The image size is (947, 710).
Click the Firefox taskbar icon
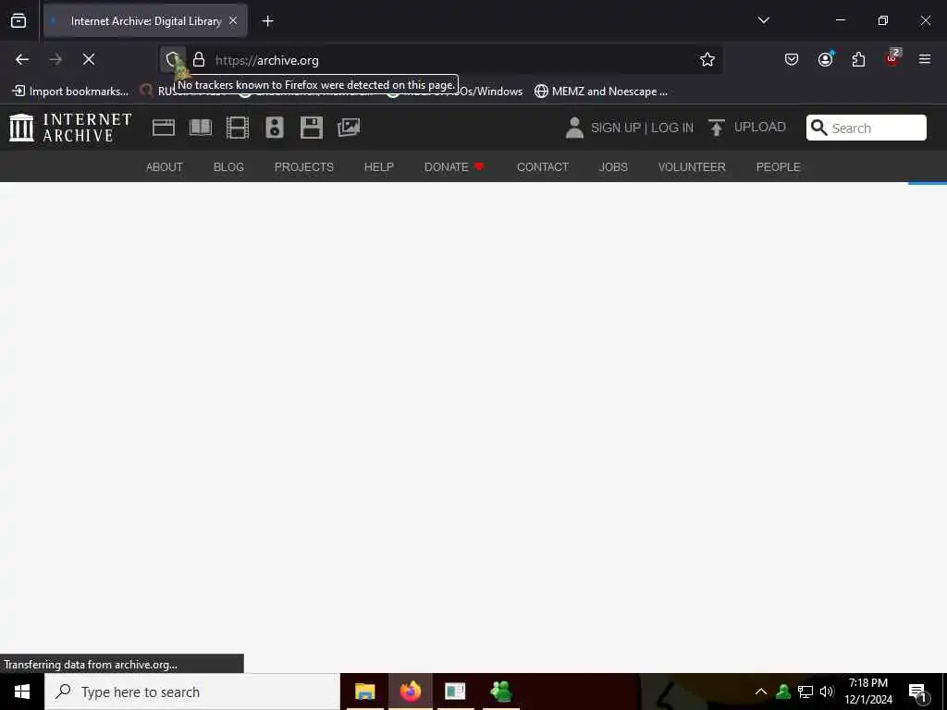[410, 692]
